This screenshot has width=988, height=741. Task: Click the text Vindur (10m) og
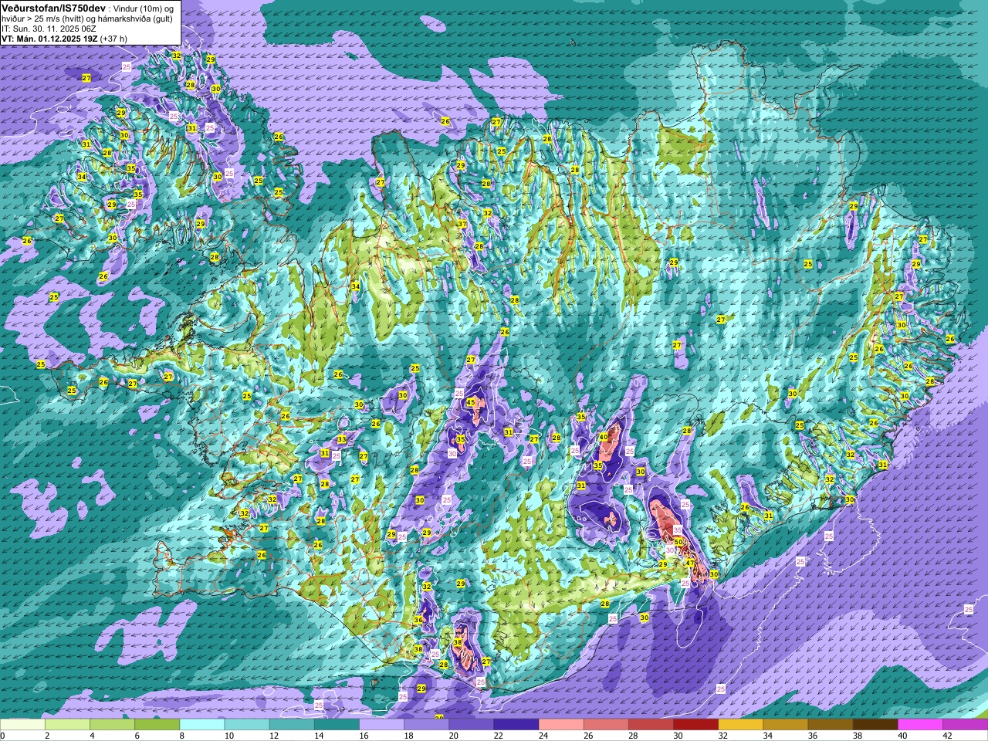coord(143,8)
